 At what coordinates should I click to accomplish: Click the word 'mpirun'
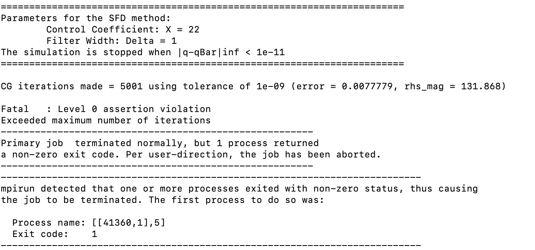(18, 189)
